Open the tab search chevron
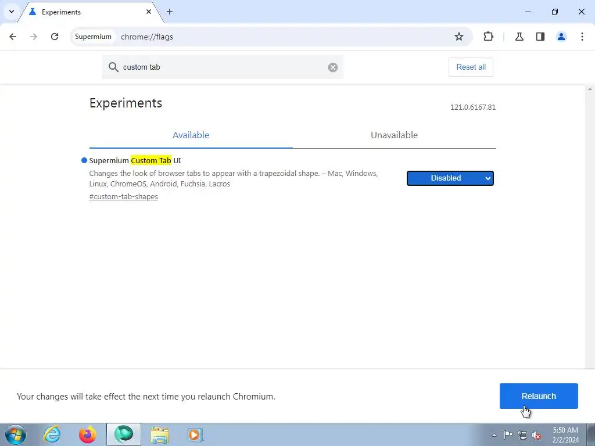Image resolution: width=595 pixels, height=446 pixels. [x=12, y=12]
